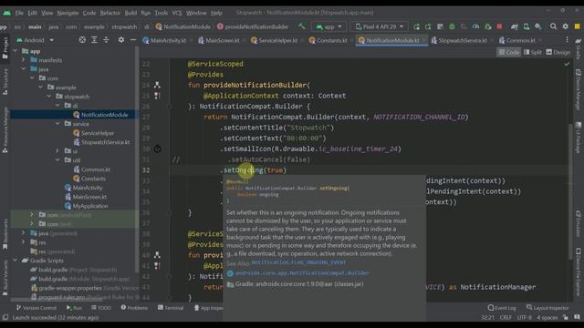Viewport: 584px width, 328px height.
Task: Click Sync Project with Gradle Files icon
Action: [x=515, y=26]
